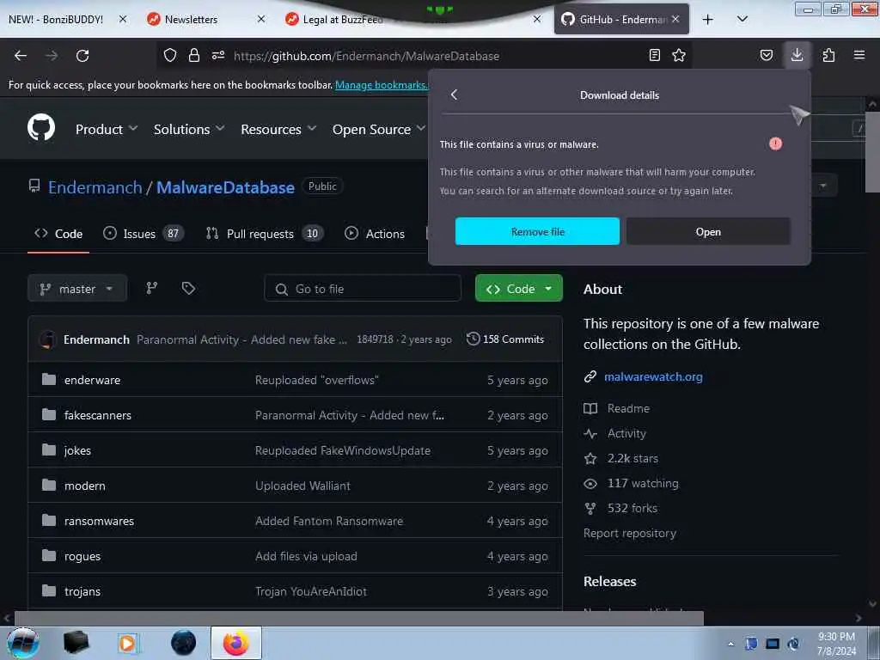880x660 pixels.
Task: Close the GitHub tab
Action: pos(675,19)
